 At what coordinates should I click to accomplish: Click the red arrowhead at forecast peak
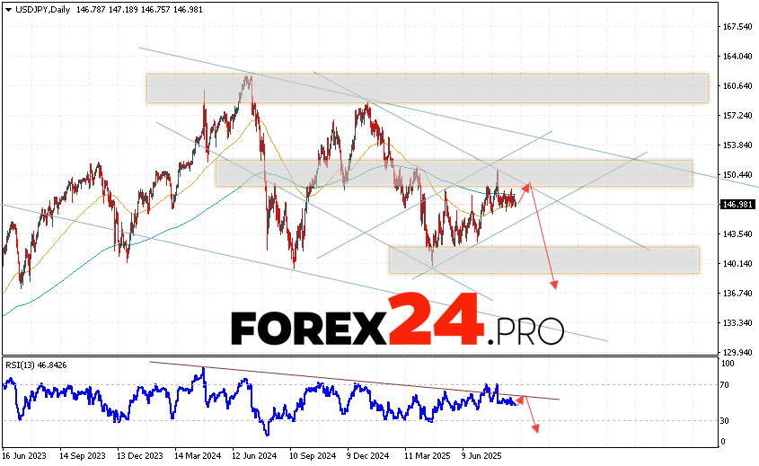[x=528, y=185]
